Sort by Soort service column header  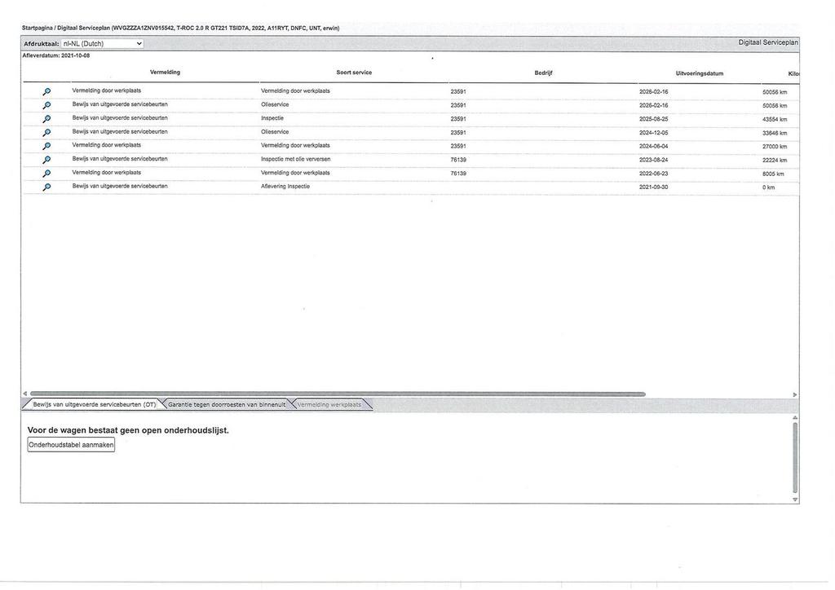(x=354, y=73)
